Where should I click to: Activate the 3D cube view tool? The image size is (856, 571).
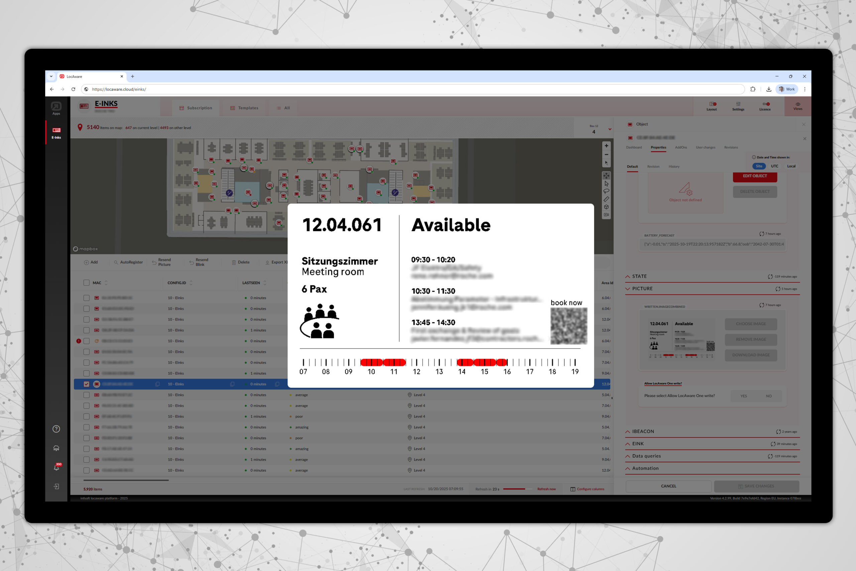tap(606, 207)
